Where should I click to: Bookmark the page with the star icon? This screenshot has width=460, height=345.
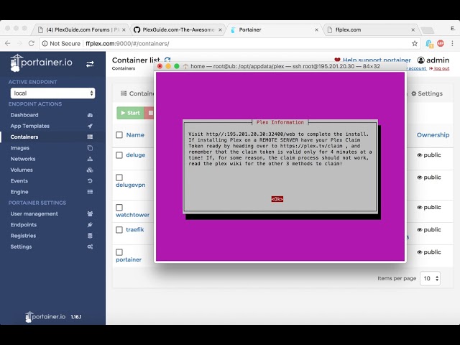click(x=415, y=44)
